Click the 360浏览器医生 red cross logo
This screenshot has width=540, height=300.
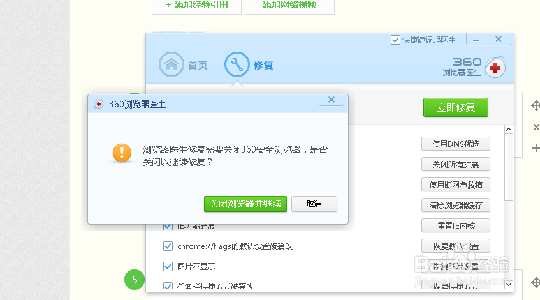click(x=495, y=67)
